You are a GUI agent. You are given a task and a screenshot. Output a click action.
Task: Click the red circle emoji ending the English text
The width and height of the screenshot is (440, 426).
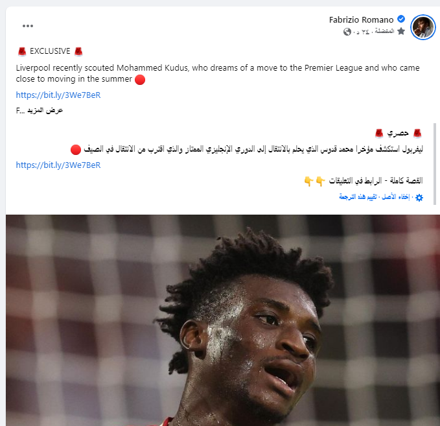tap(140, 80)
